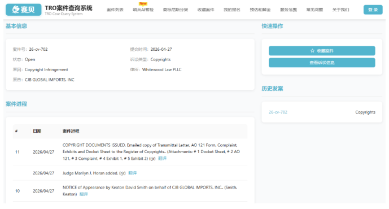Click docket entry number 10
389x209 pixels.
tap(18, 191)
